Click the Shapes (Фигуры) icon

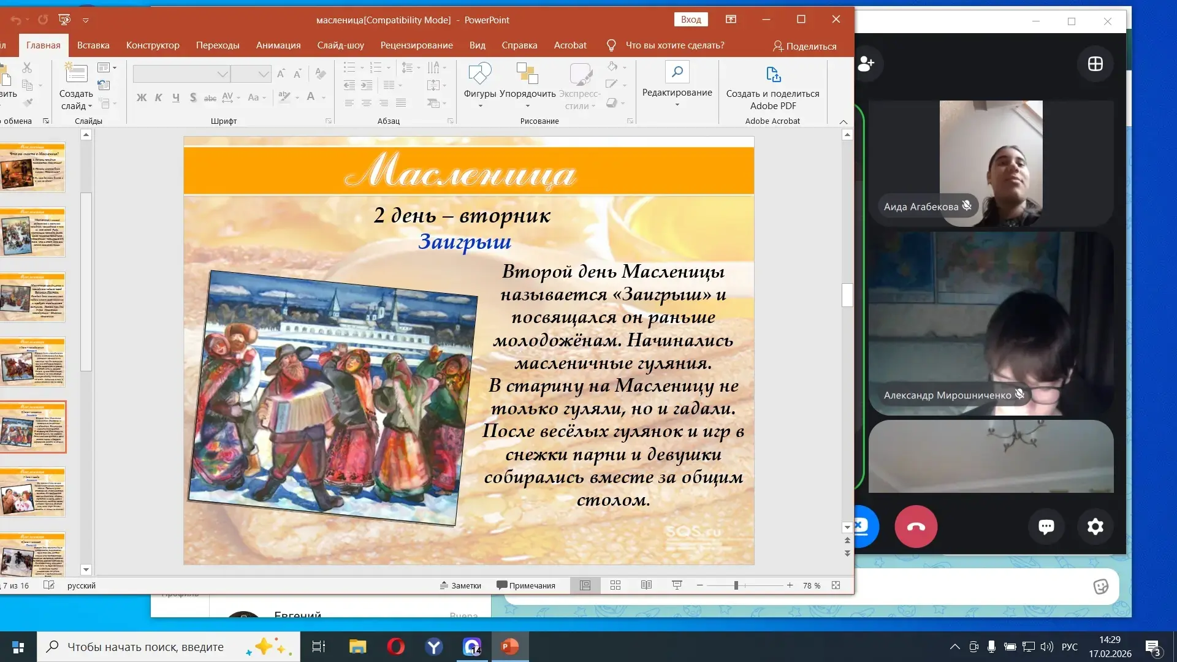[x=479, y=75]
